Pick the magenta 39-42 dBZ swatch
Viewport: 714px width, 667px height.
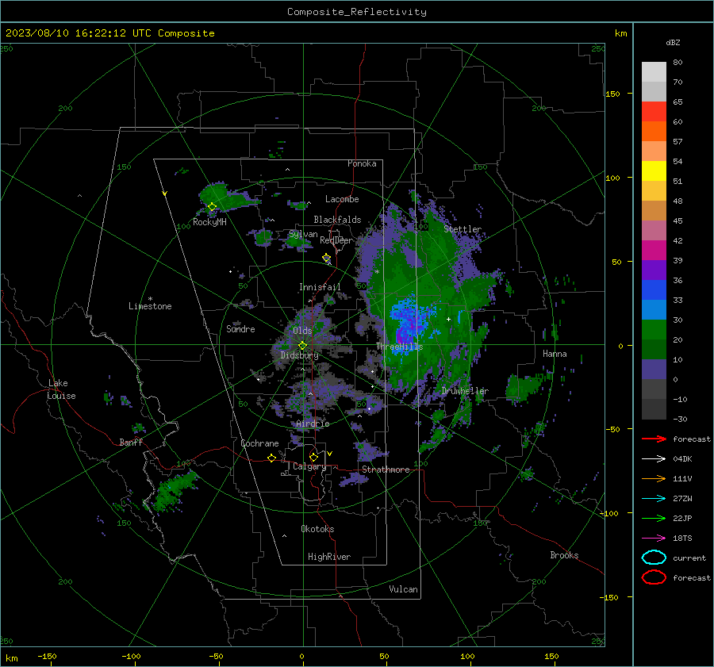654,251
